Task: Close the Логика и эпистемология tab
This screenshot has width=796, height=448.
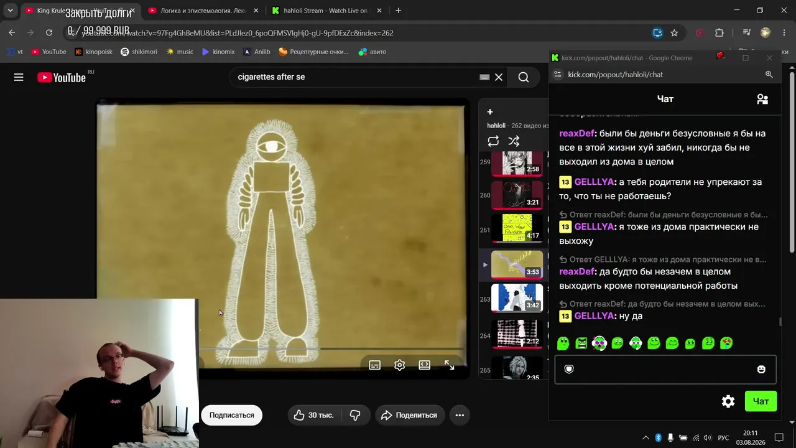Action: [256, 11]
